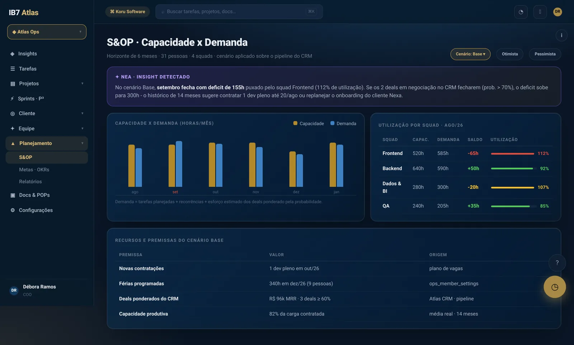Click the Sprints lightning bolt icon

tap(12, 99)
